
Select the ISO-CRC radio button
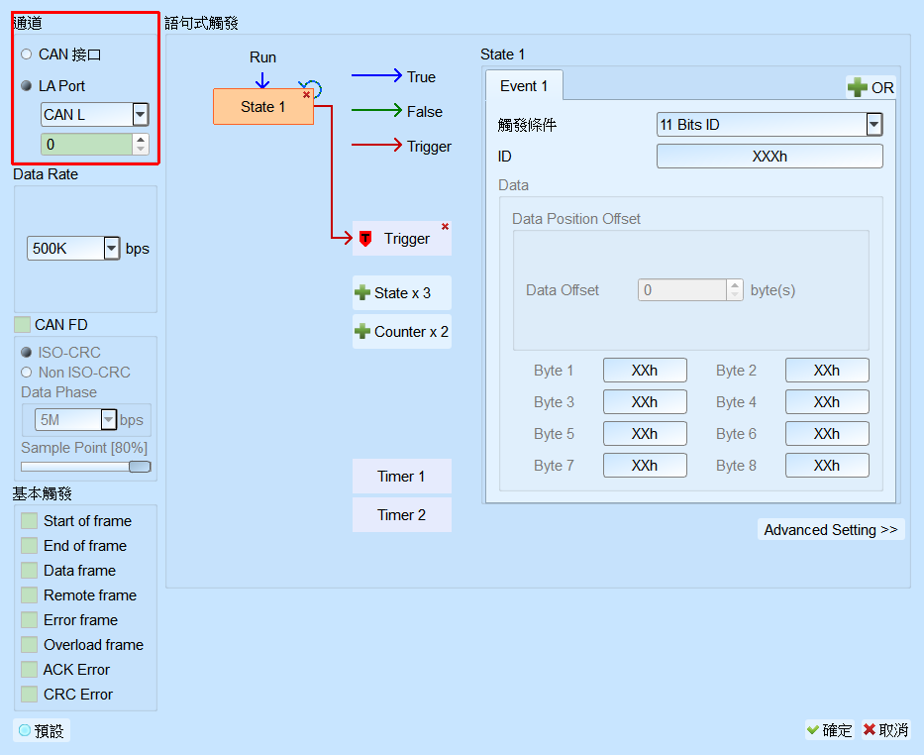[x=26, y=353]
